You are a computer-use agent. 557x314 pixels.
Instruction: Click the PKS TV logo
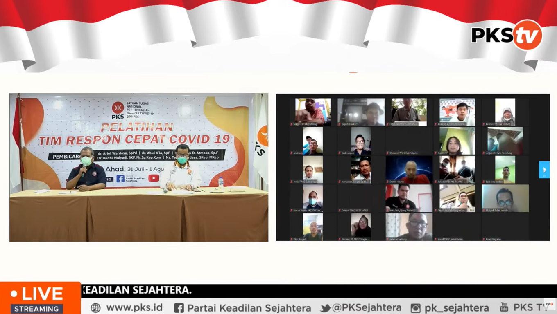click(507, 35)
